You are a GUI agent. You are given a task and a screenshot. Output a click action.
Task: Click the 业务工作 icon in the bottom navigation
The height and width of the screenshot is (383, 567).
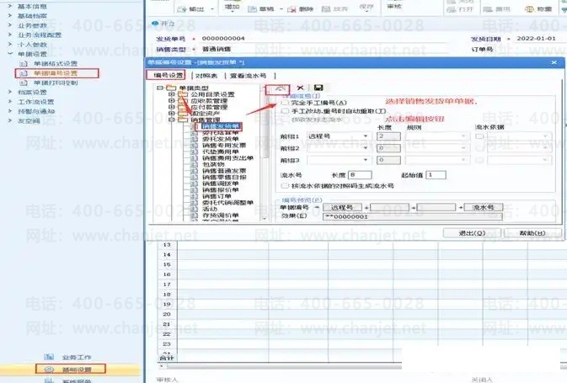tap(49, 357)
